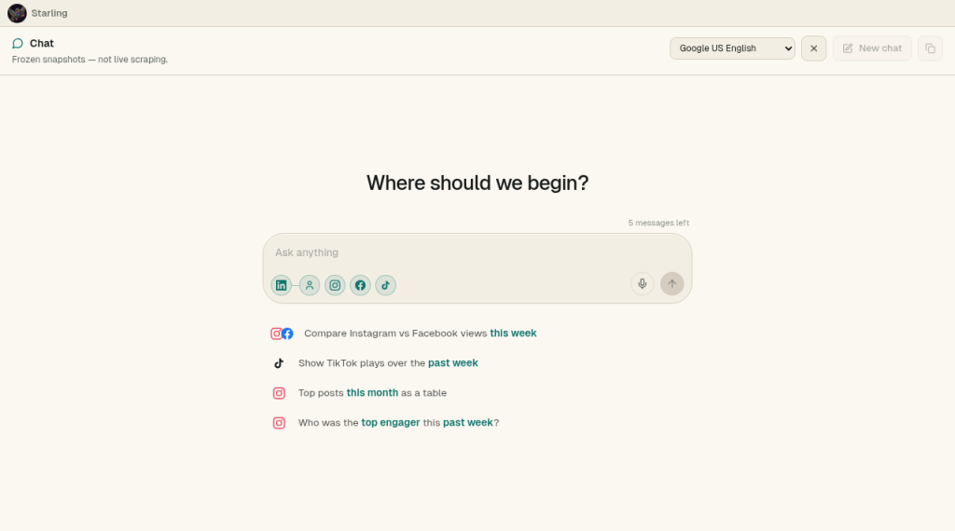The width and height of the screenshot is (955, 531).
Task: Start a New chat
Action: [x=872, y=48]
